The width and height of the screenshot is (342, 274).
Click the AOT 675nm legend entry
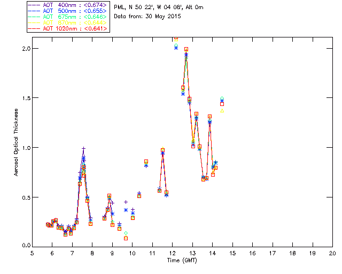click(68, 17)
